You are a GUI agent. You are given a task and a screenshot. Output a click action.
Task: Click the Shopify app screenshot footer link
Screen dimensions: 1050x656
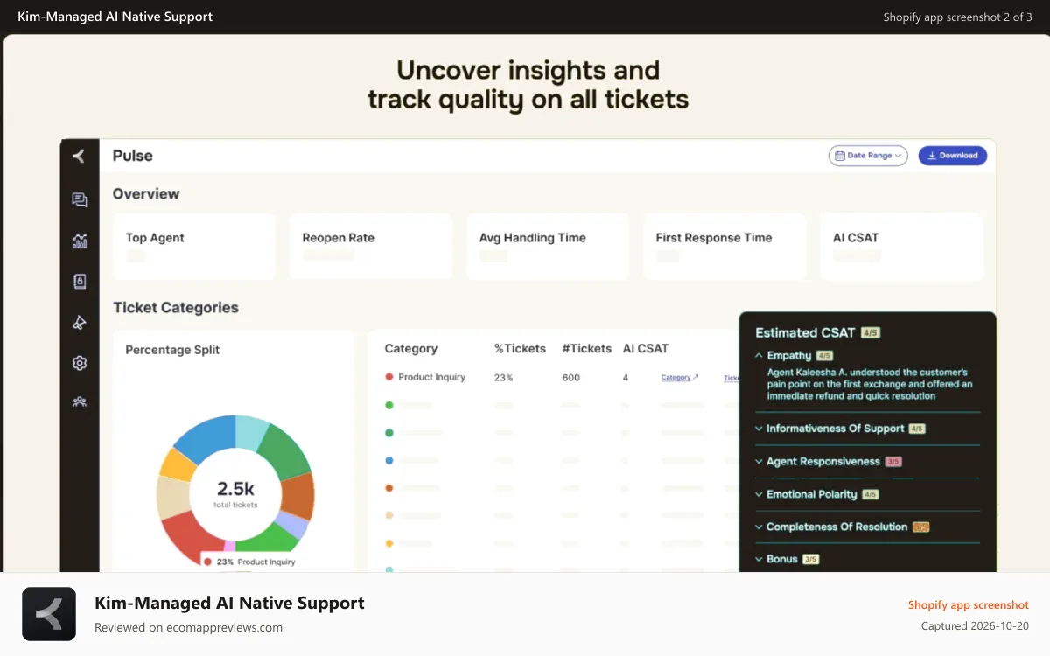pos(969,604)
